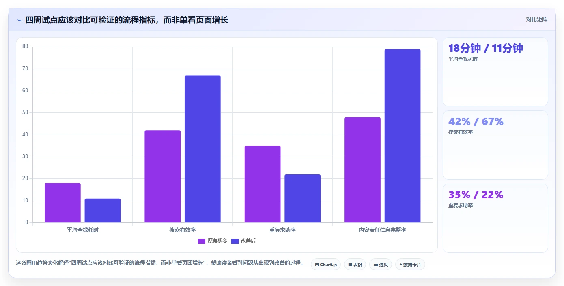Click the 平均查找耗时 axis label

83,230
